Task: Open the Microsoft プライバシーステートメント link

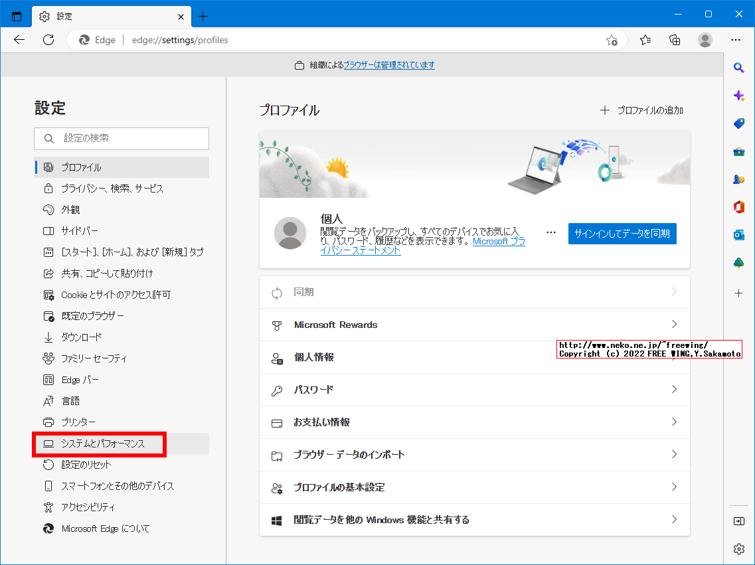Action: click(x=498, y=241)
